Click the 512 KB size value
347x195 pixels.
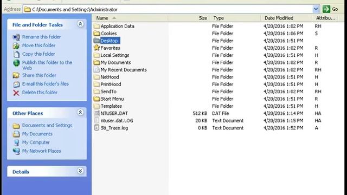(200, 113)
